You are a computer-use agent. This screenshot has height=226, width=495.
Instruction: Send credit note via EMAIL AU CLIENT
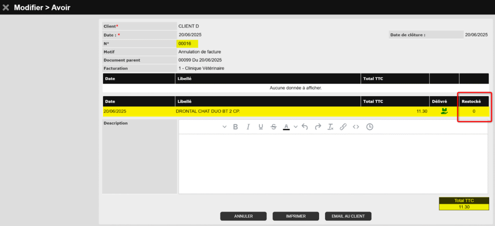coord(348,216)
